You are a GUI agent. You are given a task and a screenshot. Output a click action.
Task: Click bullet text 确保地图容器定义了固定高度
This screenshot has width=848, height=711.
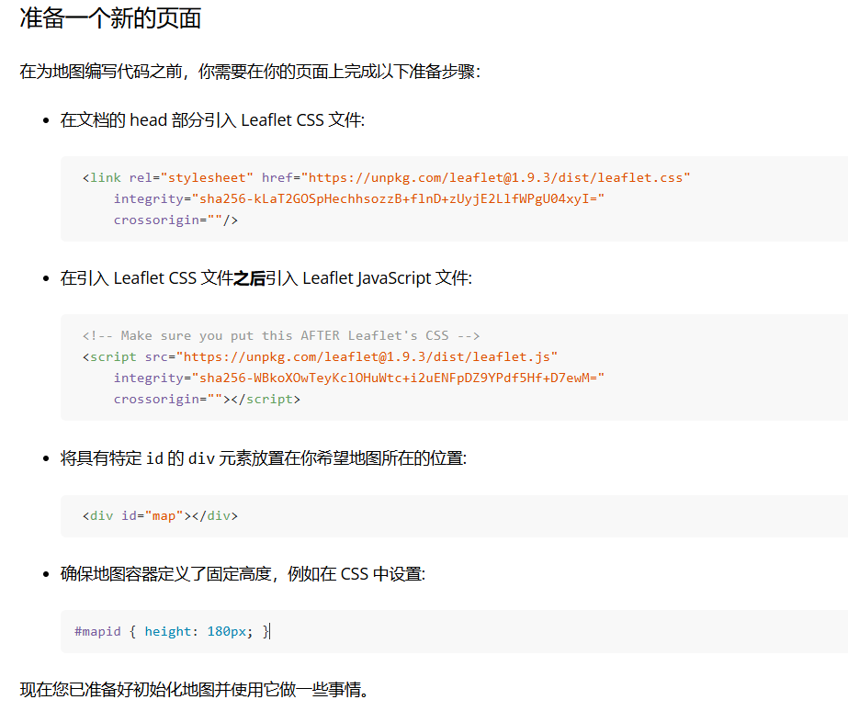243,573
